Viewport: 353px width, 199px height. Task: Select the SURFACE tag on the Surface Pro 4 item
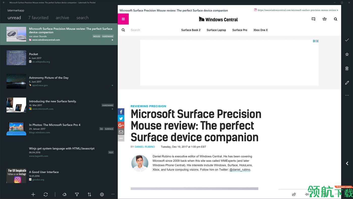(x=109, y=129)
